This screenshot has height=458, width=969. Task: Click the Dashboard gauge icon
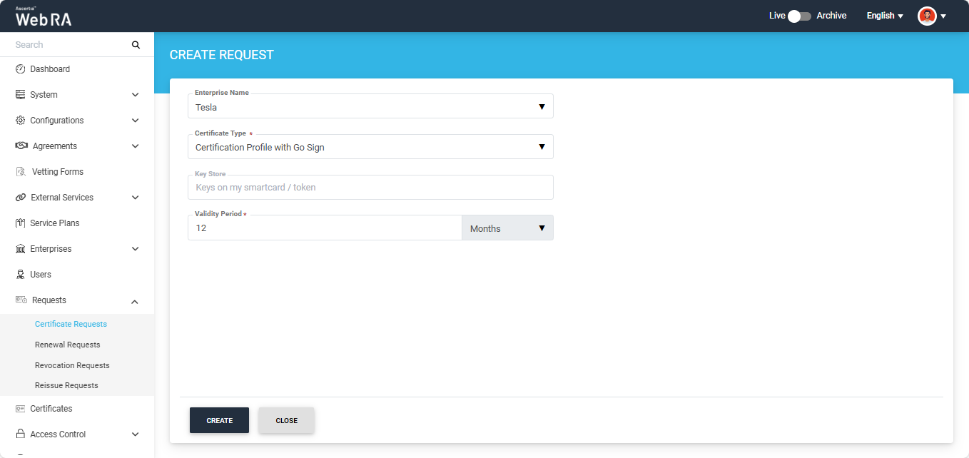20,69
